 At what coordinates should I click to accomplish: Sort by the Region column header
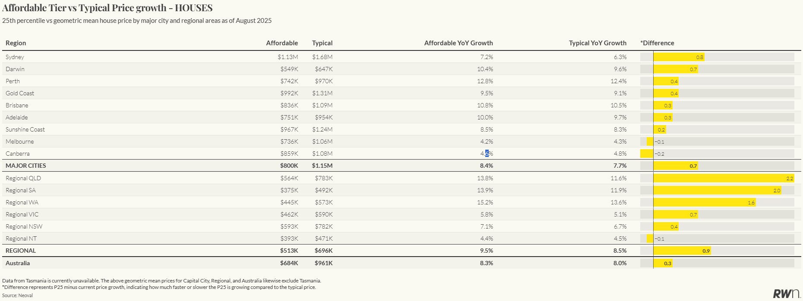[16, 43]
